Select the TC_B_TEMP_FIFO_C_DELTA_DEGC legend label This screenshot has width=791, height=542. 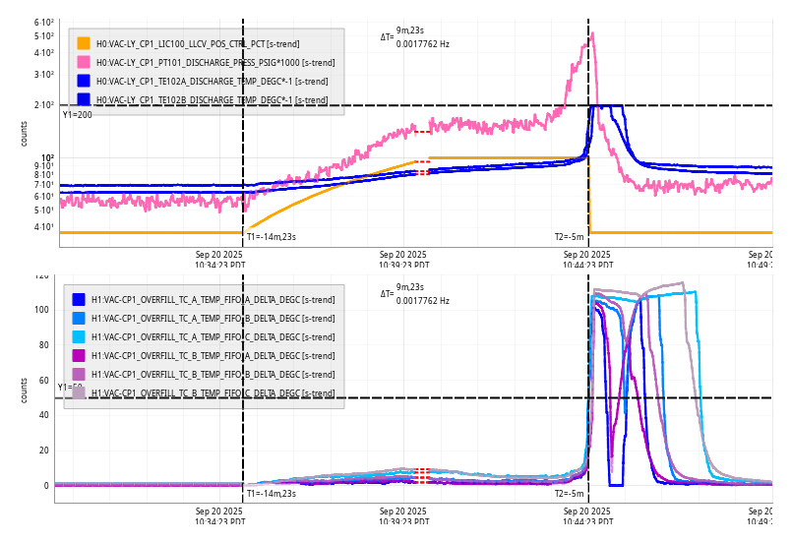pos(213,393)
